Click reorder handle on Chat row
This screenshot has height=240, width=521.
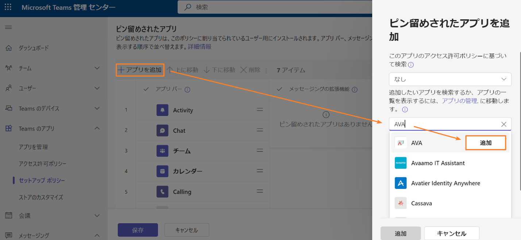(260, 130)
